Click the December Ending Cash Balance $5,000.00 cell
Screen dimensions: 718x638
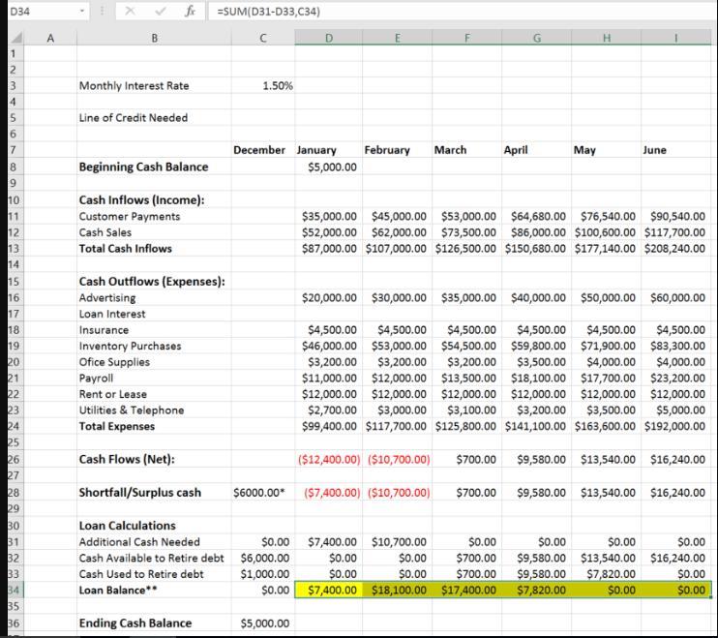pos(263,623)
